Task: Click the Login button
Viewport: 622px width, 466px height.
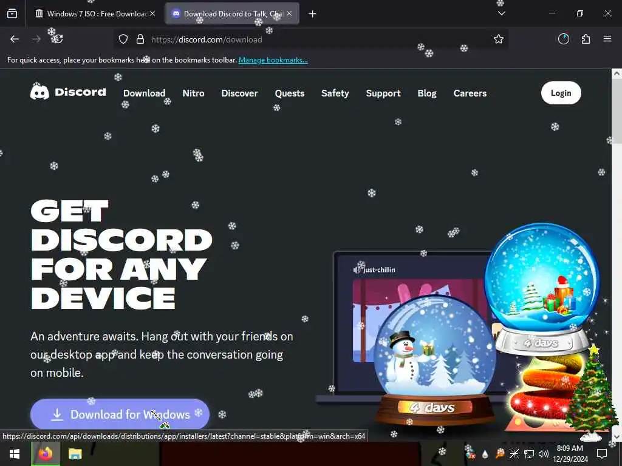Action: pos(561,93)
